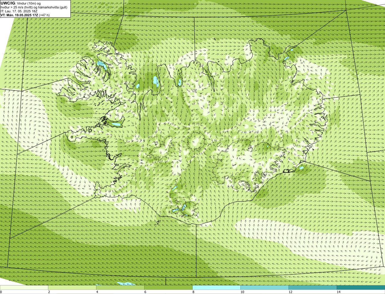This screenshot has width=385, height=294.
Task: Click the 6–8 m/s darkest green legend swatch
Action: (168, 288)
